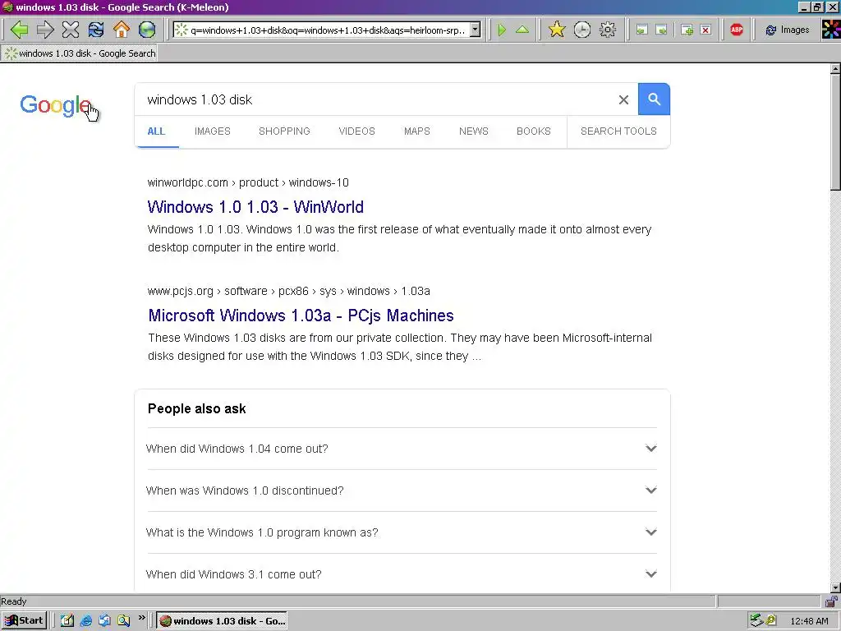This screenshot has width=841, height=631.
Task: Click the security lock icon in the status bar
Action: click(831, 601)
